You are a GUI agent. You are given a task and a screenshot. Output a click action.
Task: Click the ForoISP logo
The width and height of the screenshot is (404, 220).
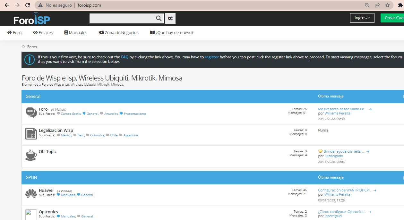pyautogui.click(x=32, y=19)
